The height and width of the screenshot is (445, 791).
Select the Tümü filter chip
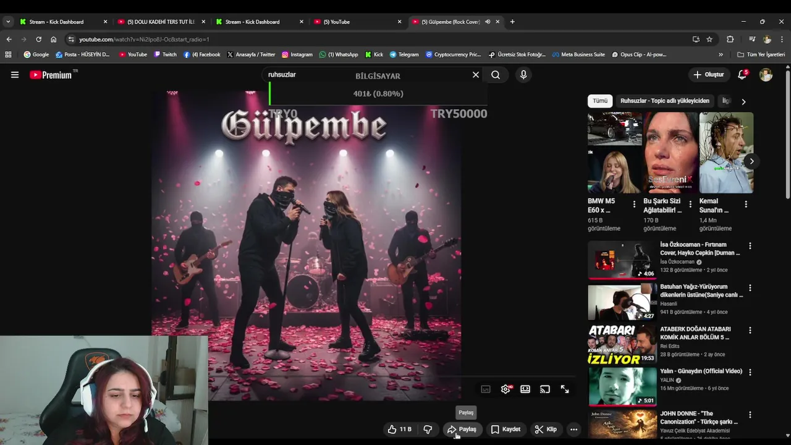(600, 101)
